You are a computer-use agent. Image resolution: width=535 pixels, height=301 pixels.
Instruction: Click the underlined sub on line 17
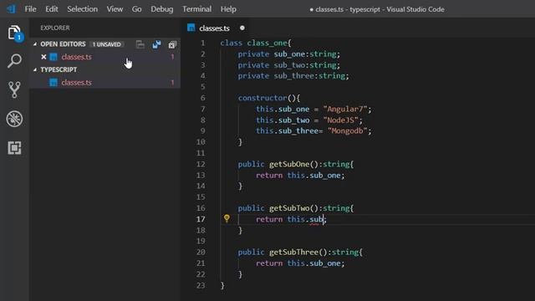pyautogui.click(x=316, y=219)
